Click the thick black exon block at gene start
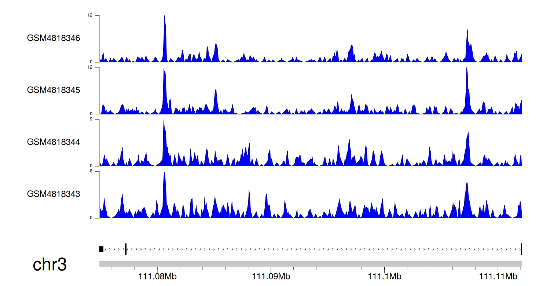 (101, 249)
